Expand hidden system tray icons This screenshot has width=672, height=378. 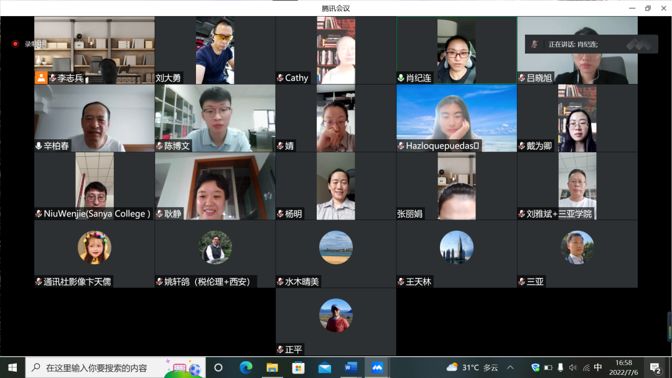pos(510,367)
